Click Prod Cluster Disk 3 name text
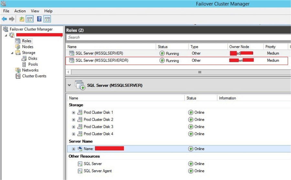The height and width of the screenshot is (180, 291). [98, 127]
